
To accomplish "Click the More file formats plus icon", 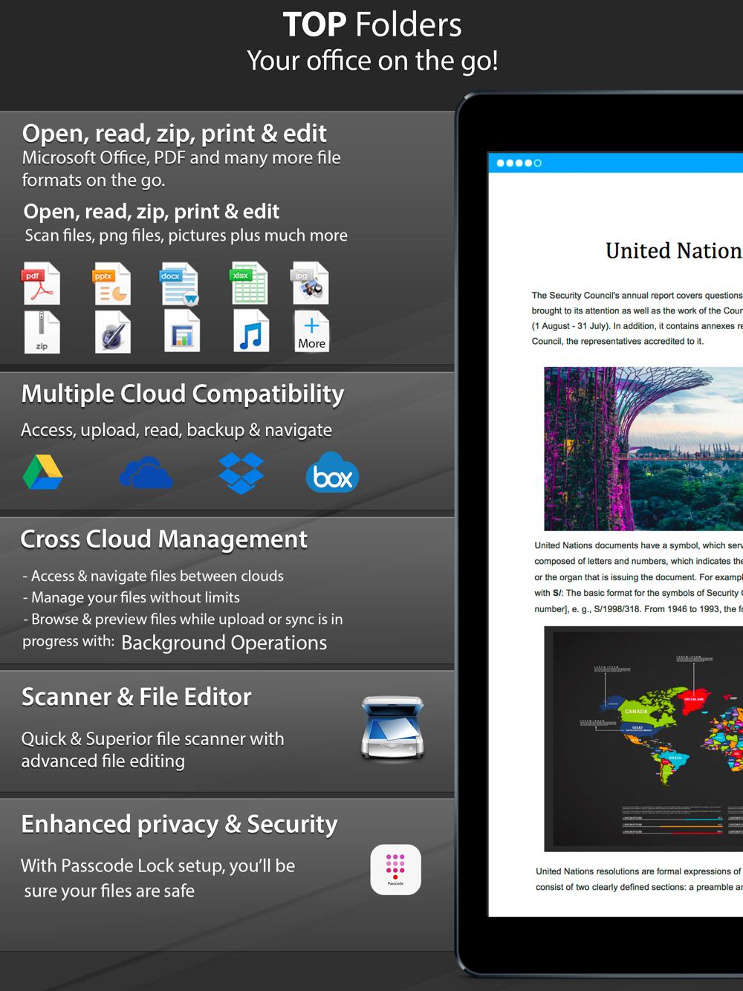I will [x=311, y=332].
